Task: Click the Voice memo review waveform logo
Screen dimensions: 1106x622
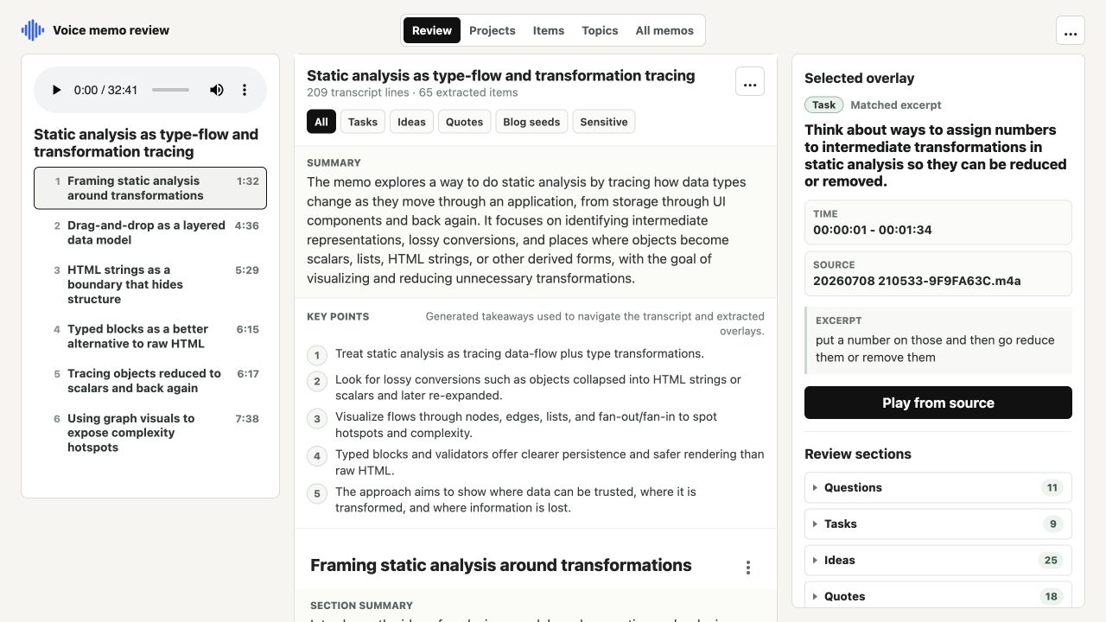Action: (x=33, y=30)
